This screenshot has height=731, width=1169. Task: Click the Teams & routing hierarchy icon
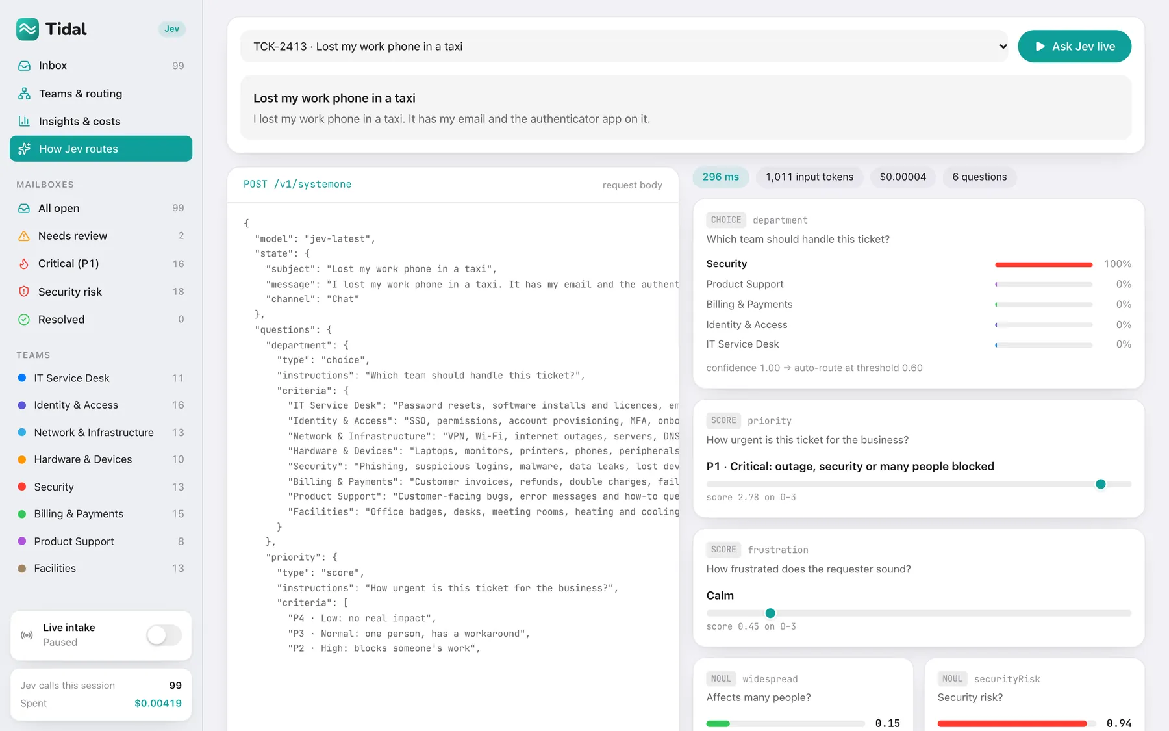(x=24, y=94)
